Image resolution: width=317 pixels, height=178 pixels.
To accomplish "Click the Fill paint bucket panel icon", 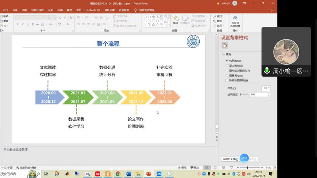I will [225, 45].
